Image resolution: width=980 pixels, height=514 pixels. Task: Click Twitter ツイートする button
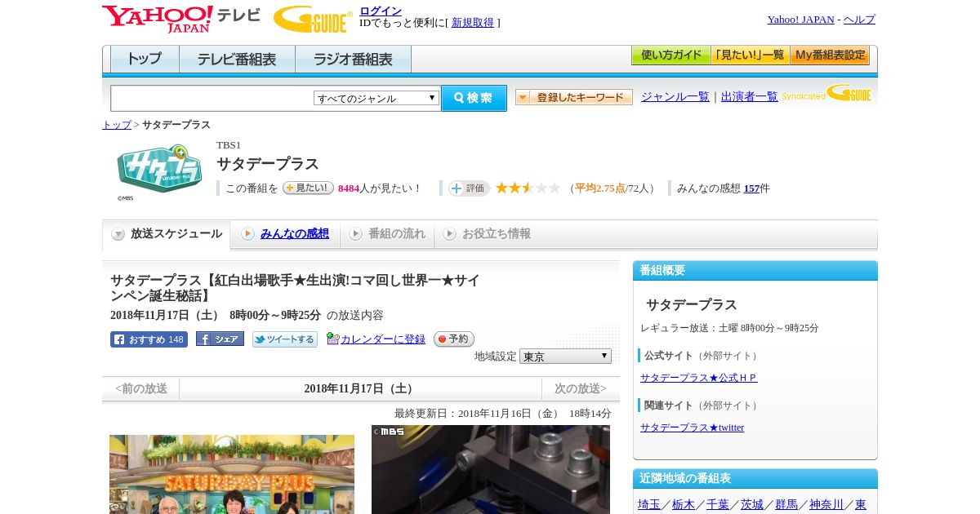pos(284,339)
